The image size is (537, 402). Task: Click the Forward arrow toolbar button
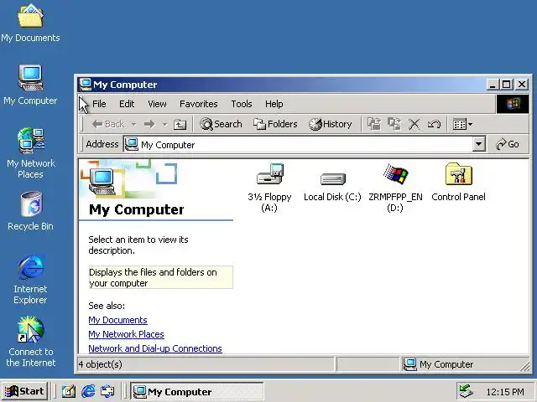click(x=149, y=124)
